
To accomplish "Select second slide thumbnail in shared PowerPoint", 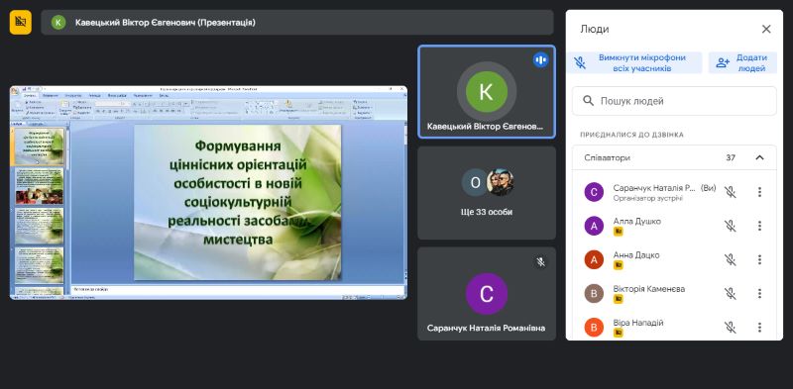I will pyautogui.click(x=39, y=186).
